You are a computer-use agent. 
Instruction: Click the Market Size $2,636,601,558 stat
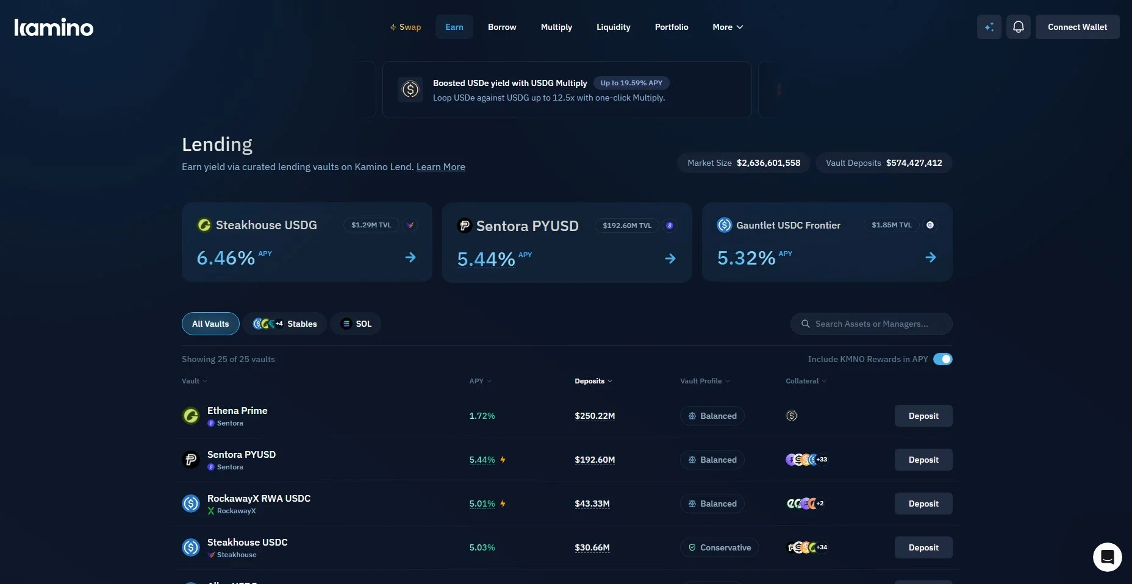pyautogui.click(x=743, y=163)
